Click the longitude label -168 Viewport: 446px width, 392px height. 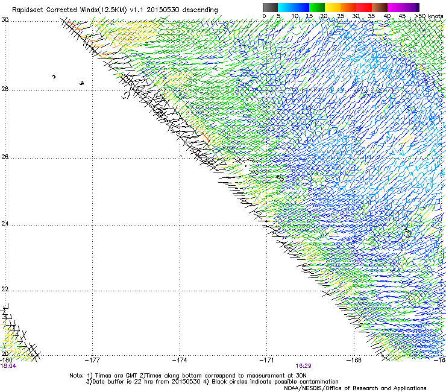[x=354, y=360]
